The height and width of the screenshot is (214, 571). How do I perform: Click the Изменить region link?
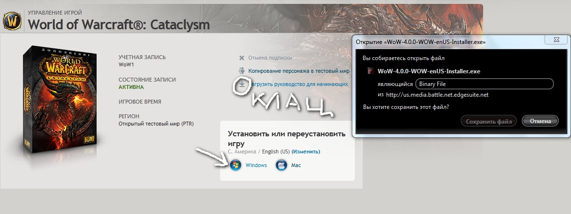[306, 151]
